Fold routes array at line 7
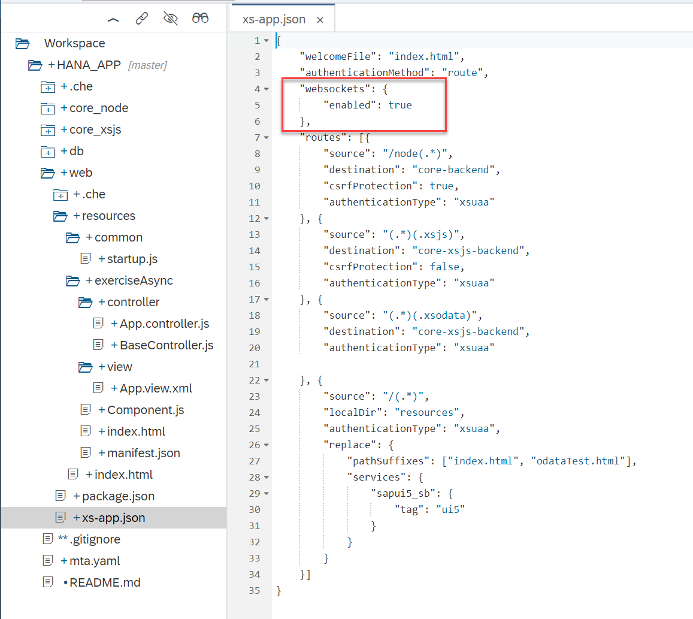693x619 pixels. (266, 138)
